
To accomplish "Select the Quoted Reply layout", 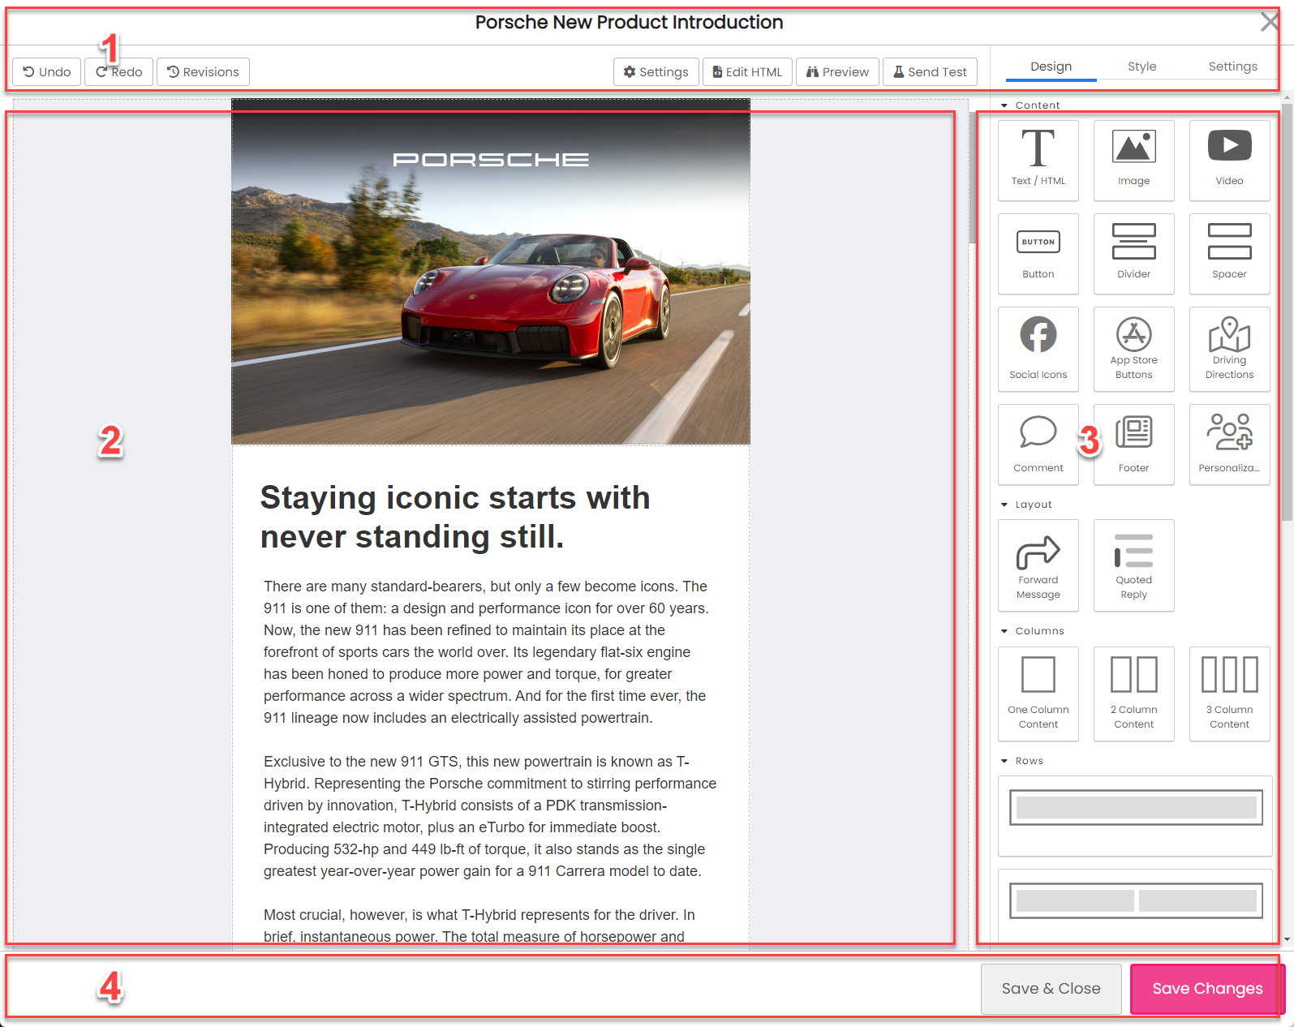I will click(1133, 565).
